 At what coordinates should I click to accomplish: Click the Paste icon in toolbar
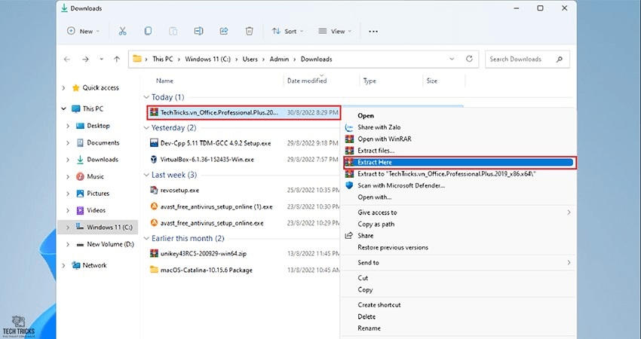173,31
